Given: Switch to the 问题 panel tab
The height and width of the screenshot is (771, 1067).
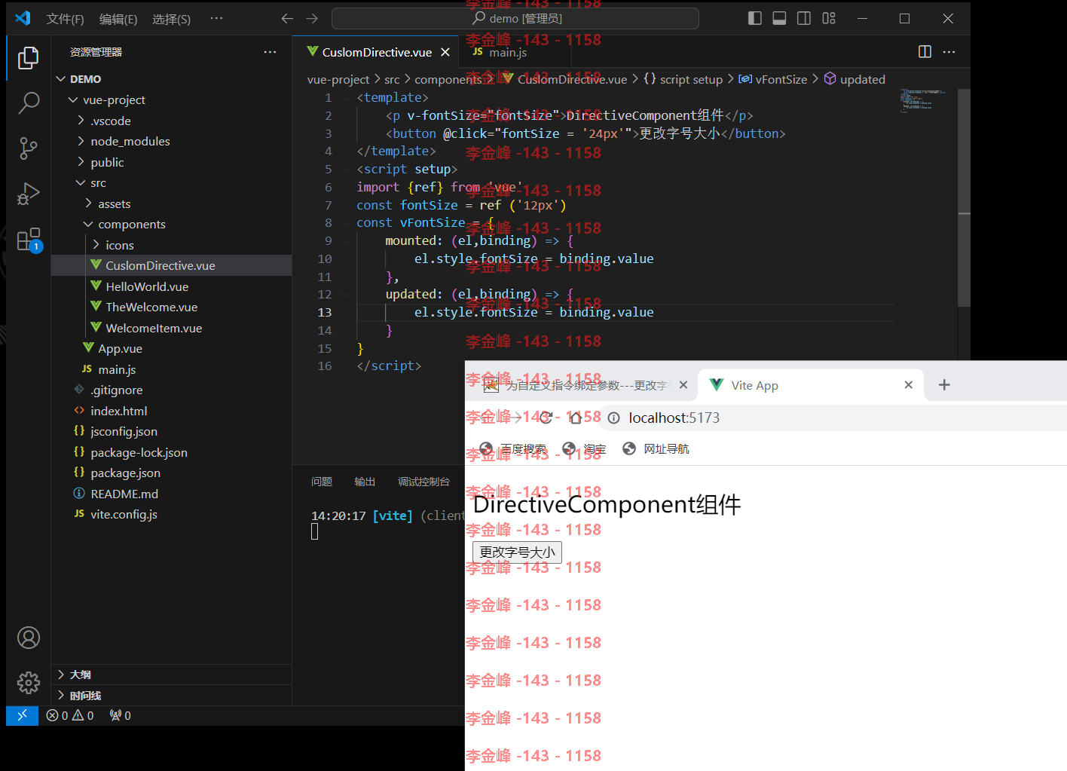Looking at the screenshot, I should pyautogui.click(x=322, y=482).
